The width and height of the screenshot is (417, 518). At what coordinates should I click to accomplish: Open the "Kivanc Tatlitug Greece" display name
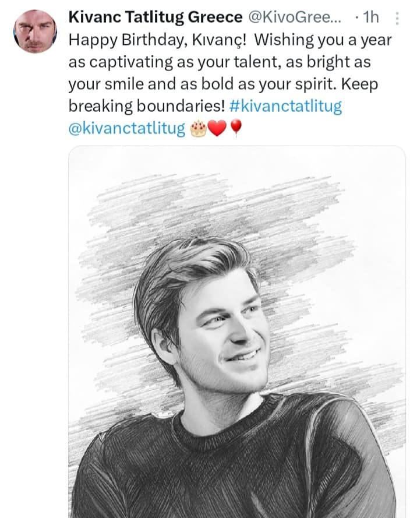pos(156,17)
